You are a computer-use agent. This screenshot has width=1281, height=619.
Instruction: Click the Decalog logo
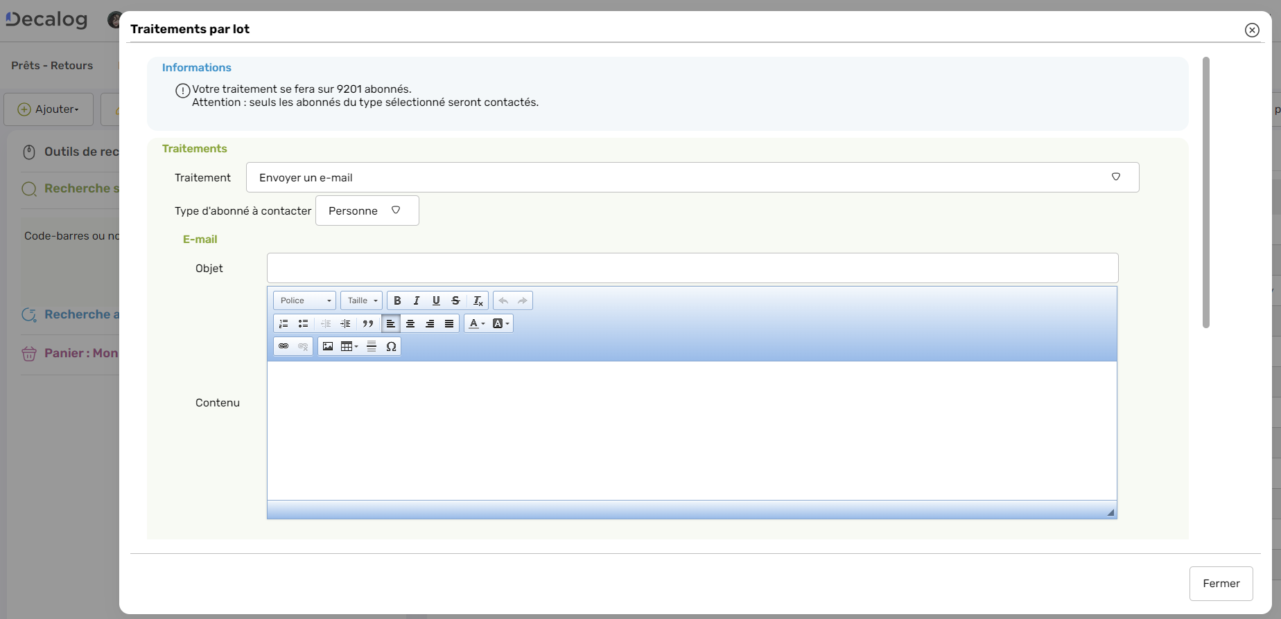[x=46, y=19]
